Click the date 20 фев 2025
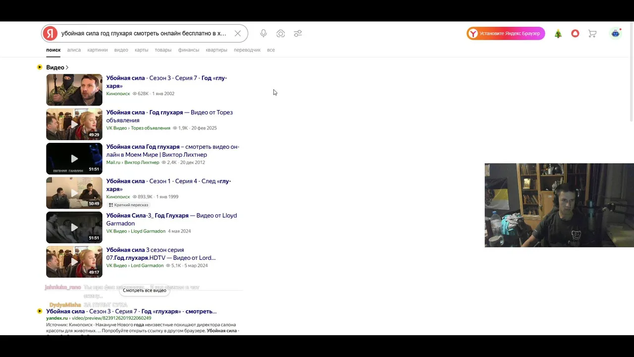This screenshot has height=357, width=634. (204, 128)
